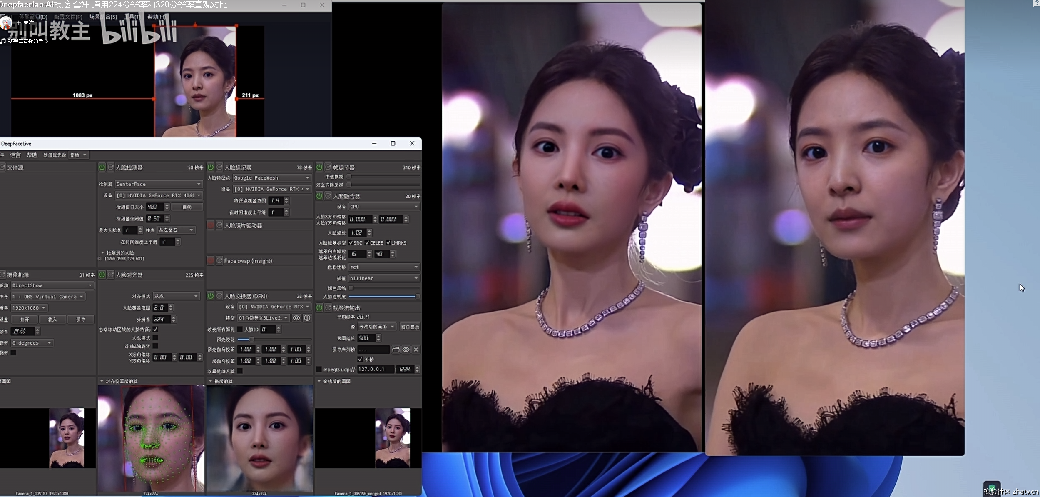Adjust the 人脸透明度 slider
The image size is (1040, 497).
pyautogui.click(x=384, y=297)
